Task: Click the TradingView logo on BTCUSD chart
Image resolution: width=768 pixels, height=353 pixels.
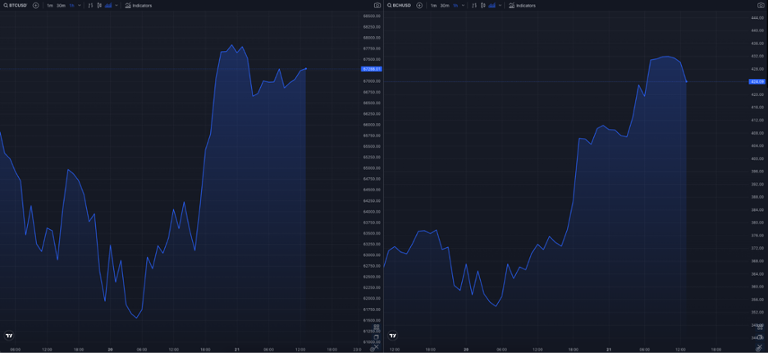Action: (9, 335)
